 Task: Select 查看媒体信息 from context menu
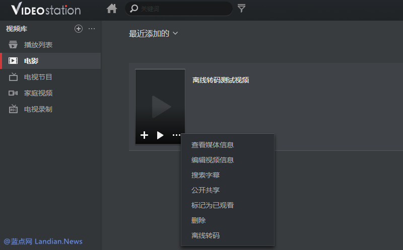click(x=213, y=145)
